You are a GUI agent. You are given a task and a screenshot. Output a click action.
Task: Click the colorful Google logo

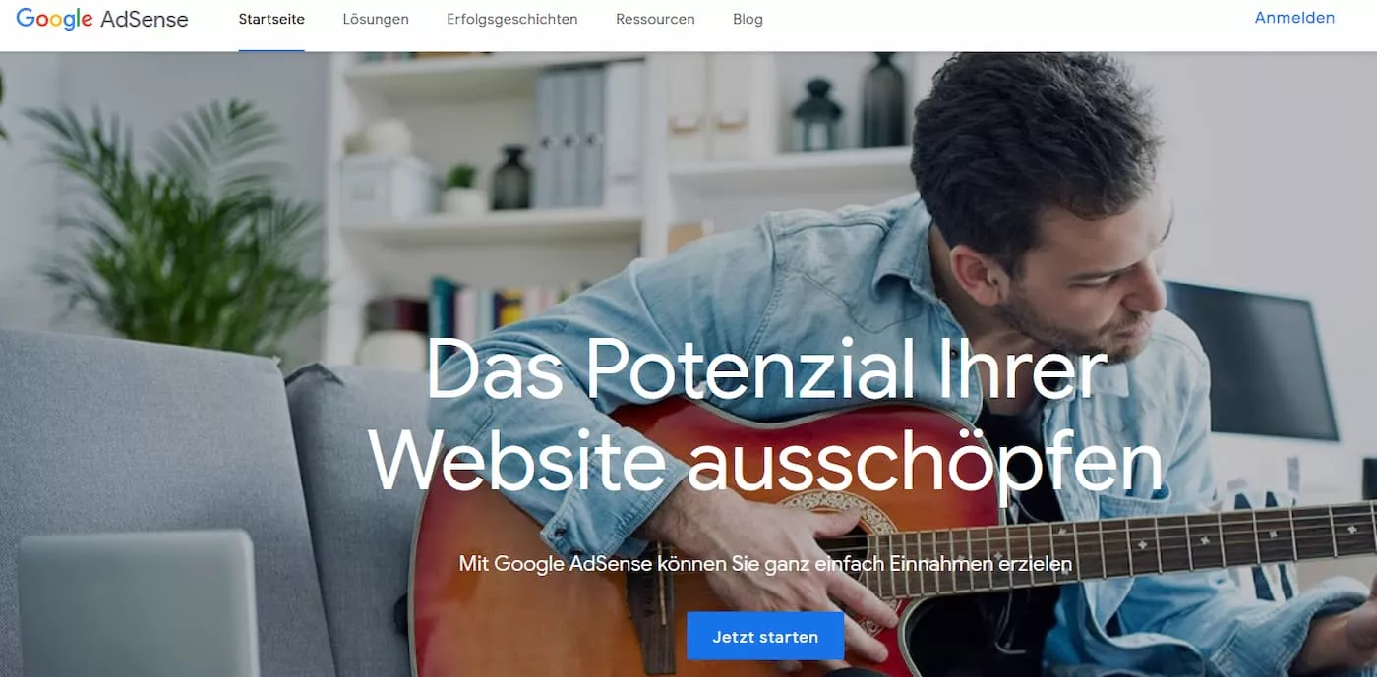tap(54, 20)
